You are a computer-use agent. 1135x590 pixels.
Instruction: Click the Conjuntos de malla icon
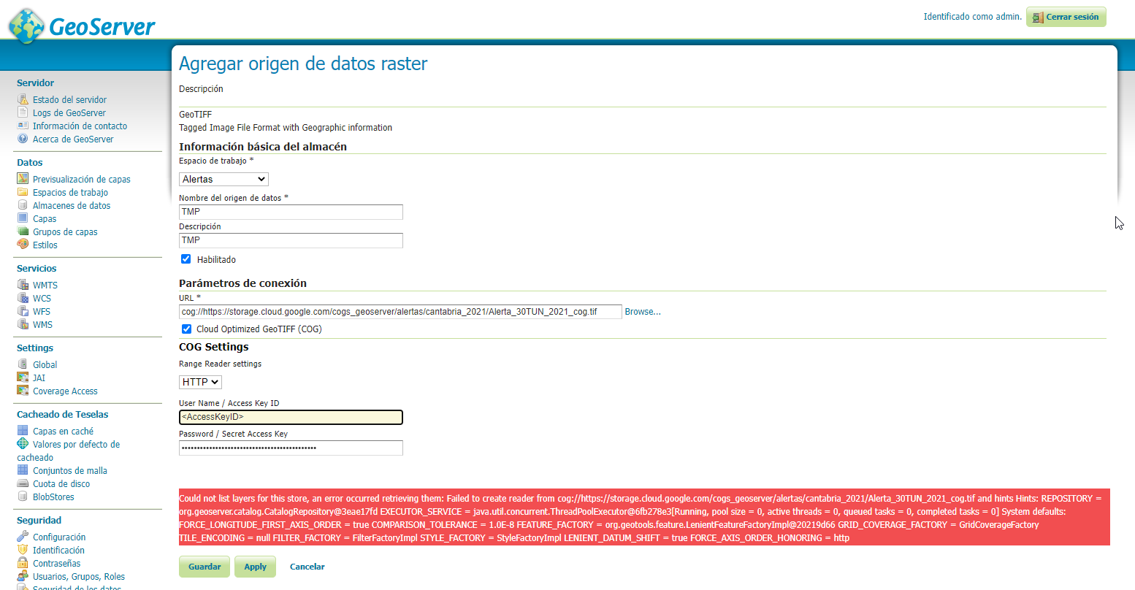click(x=23, y=470)
